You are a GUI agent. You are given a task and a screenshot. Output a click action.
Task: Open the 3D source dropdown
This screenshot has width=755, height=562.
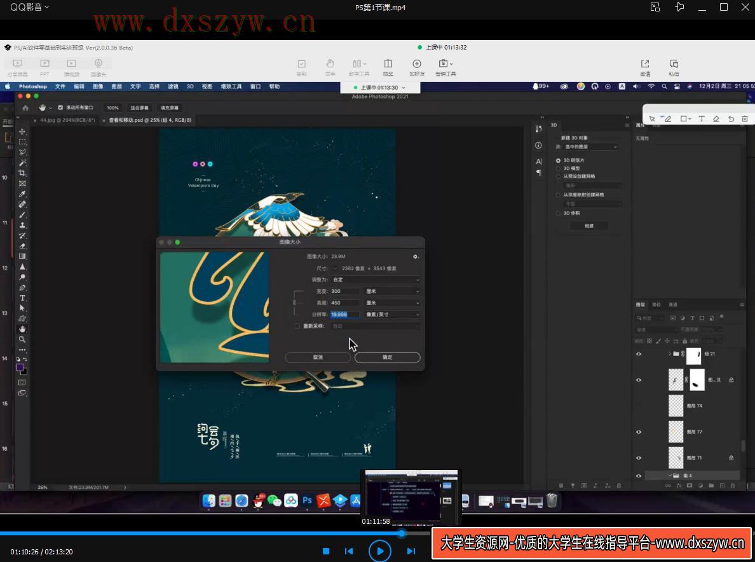pos(591,147)
